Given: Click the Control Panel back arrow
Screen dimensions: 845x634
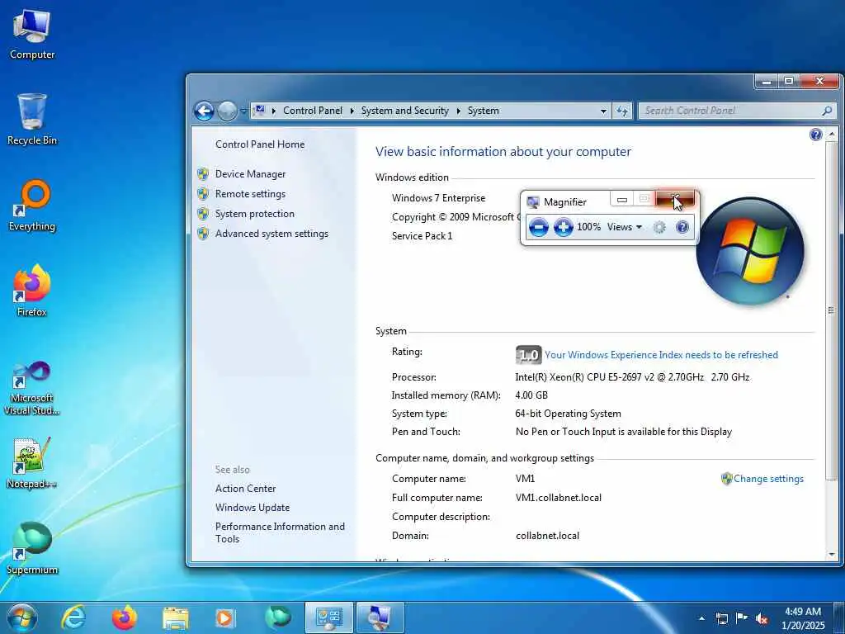Looking at the screenshot, I should [204, 111].
